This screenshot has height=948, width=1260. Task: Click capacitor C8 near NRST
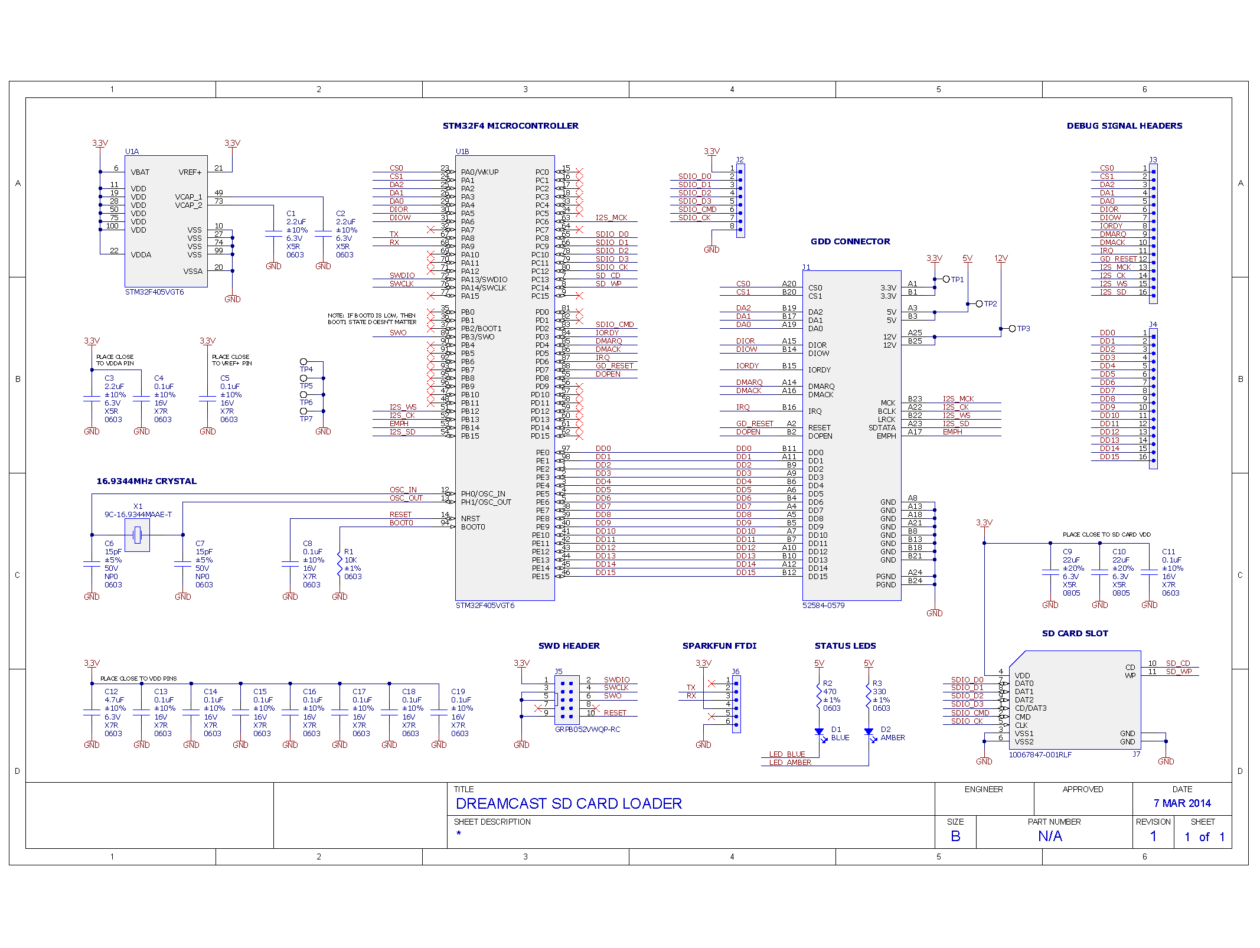click(x=290, y=564)
